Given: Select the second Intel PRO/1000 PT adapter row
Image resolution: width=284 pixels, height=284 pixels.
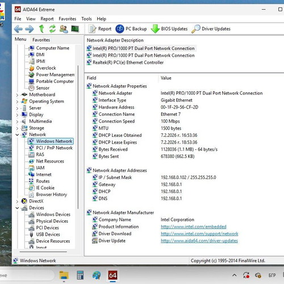Looking at the screenshot, I should [141, 56].
